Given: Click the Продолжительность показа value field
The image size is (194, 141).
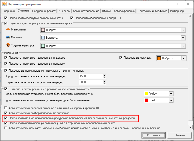Looking at the screenshot, I should (90, 76).
